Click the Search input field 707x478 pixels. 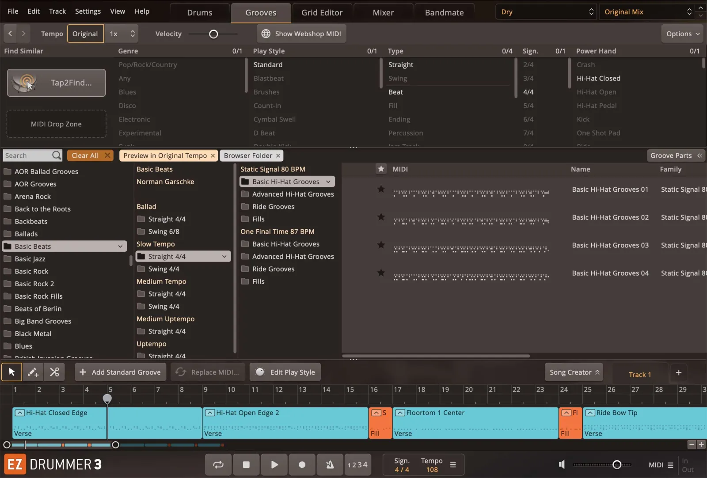(27, 156)
